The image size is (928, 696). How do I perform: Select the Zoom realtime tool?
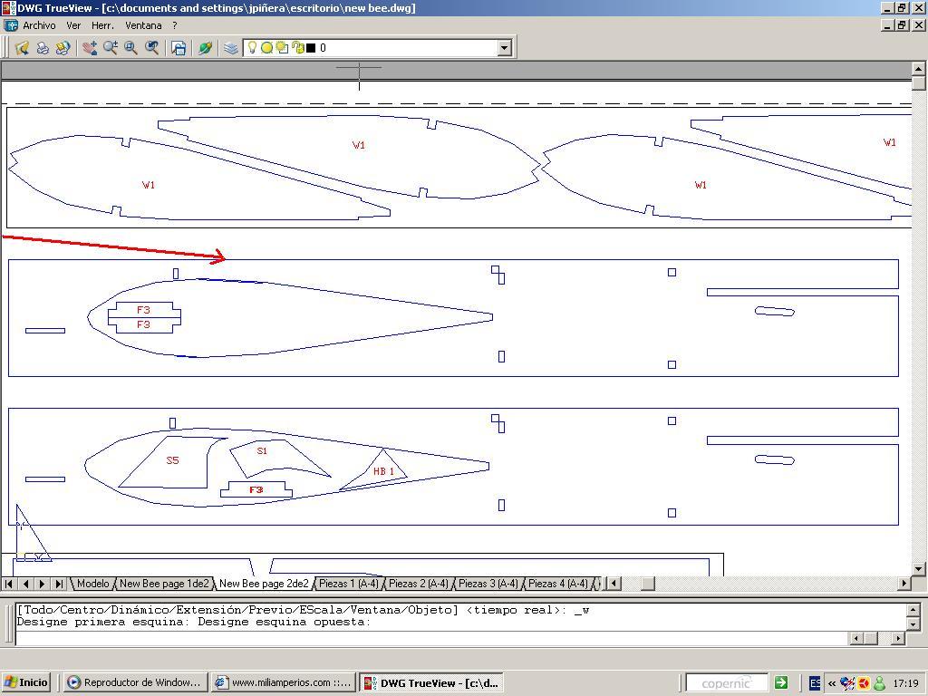coord(111,48)
